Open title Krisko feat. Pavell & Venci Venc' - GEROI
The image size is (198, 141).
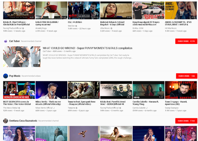tap(113, 103)
